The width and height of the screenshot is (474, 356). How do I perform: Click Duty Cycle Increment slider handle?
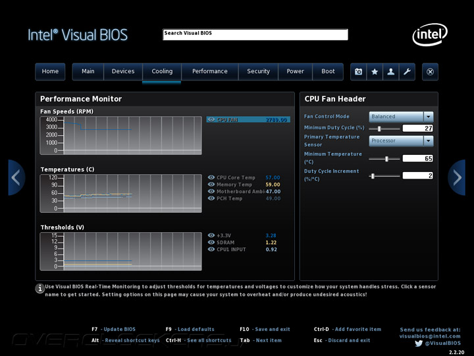coord(373,176)
